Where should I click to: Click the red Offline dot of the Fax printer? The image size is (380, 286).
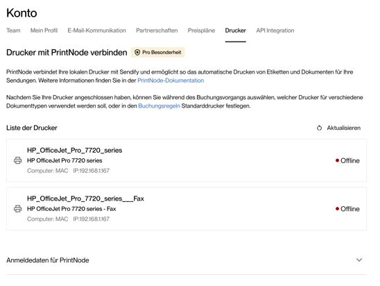pos(337,209)
